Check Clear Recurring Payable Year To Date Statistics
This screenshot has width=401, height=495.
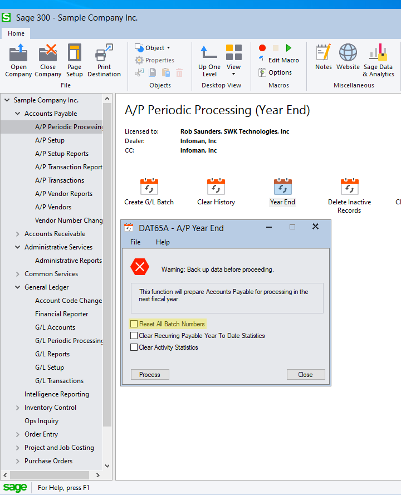[134, 336]
